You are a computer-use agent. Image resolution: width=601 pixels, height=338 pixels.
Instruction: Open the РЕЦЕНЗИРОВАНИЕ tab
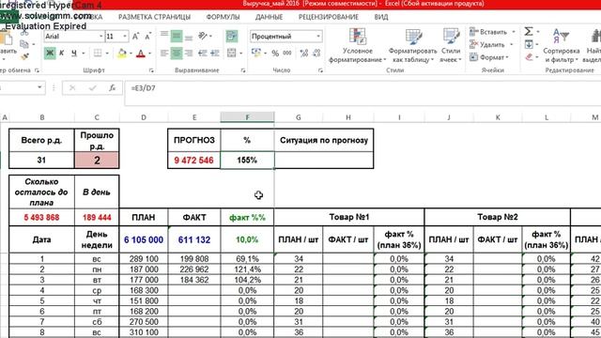point(329,17)
